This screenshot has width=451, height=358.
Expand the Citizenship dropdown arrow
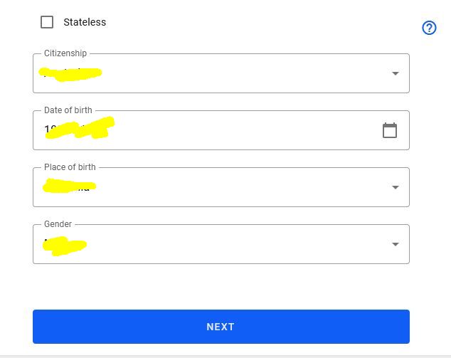coord(396,73)
